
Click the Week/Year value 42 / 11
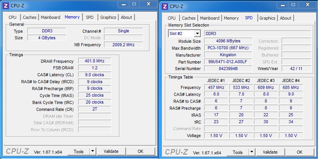tap(296, 69)
